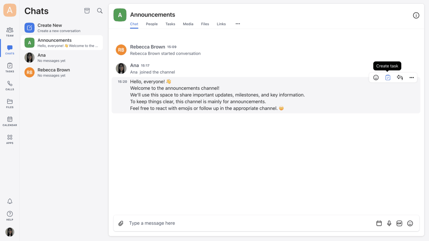Expand extra channel tabs with the ellipsis

click(238, 24)
